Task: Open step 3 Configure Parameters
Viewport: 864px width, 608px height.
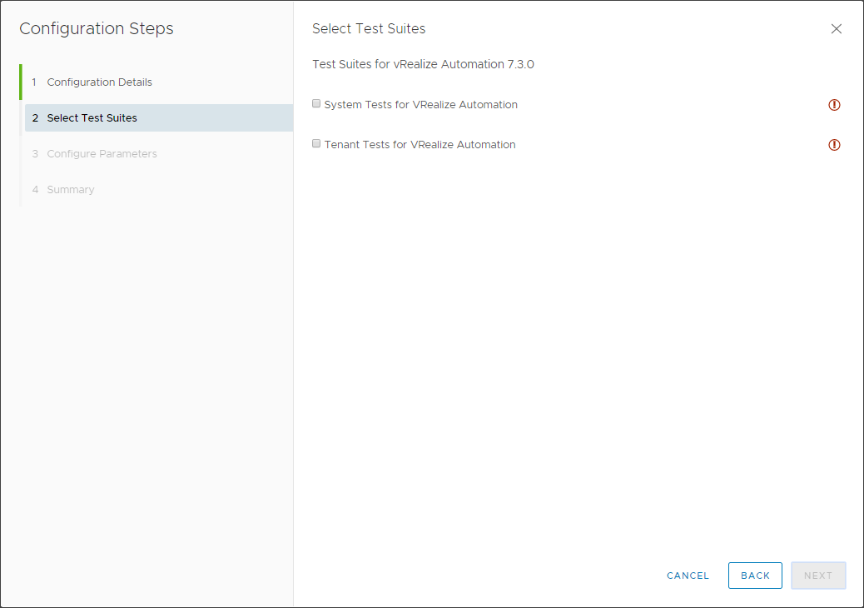Action: point(102,154)
